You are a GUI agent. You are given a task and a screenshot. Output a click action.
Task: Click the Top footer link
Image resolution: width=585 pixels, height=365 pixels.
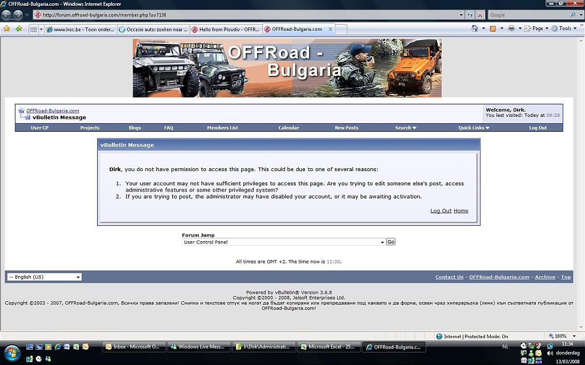[x=566, y=277]
